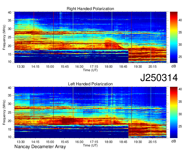Image resolution: width=185 pixels, height=150 pixels.
Task: Click the Left Handed Polarization title
Action: pyautogui.click(x=90, y=84)
